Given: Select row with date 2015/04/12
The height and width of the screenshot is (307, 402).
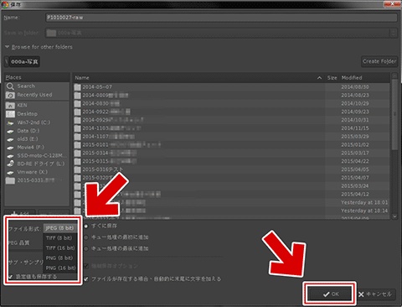Looking at the screenshot, I should pos(232,195).
